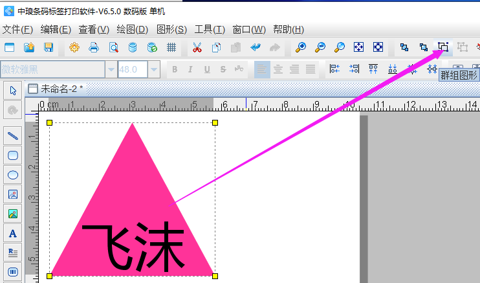Select the rounded rectangle tool

pos(12,155)
